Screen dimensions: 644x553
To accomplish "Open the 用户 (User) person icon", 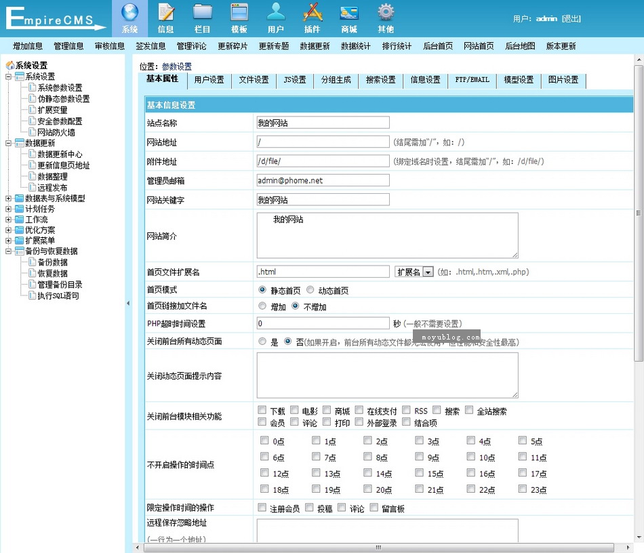I will coord(276,12).
